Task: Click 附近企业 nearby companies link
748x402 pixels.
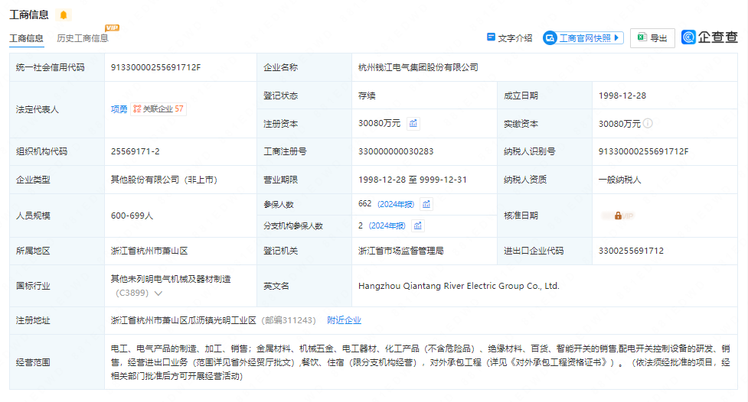Action: pyautogui.click(x=344, y=320)
